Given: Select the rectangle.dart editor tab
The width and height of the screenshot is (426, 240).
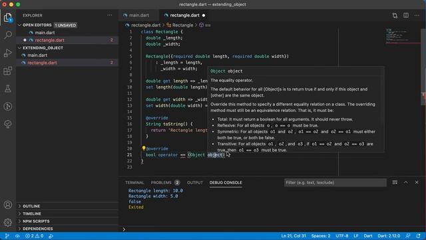Looking at the screenshot, I should point(184,15).
